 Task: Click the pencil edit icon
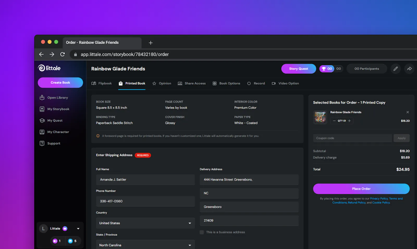pyautogui.click(x=395, y=69)
